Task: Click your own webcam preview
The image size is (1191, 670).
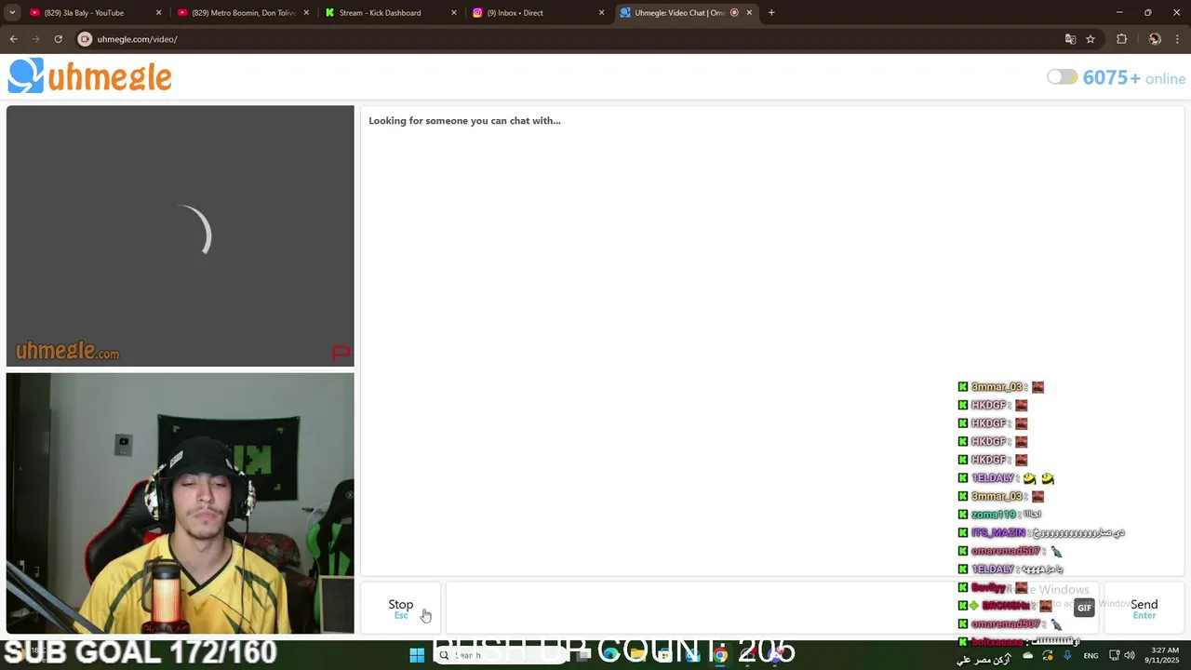Action: (x=181, y=503)
